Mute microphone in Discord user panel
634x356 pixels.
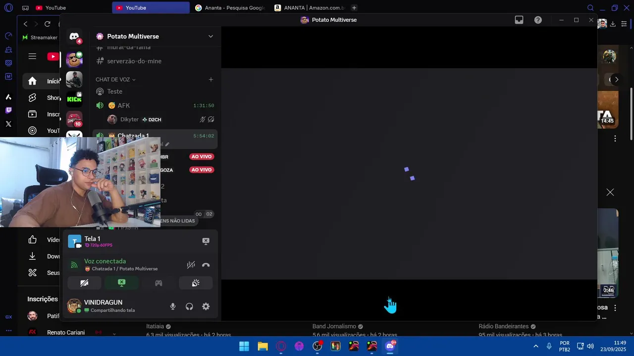pyautogui.click(x=173, y=307)
